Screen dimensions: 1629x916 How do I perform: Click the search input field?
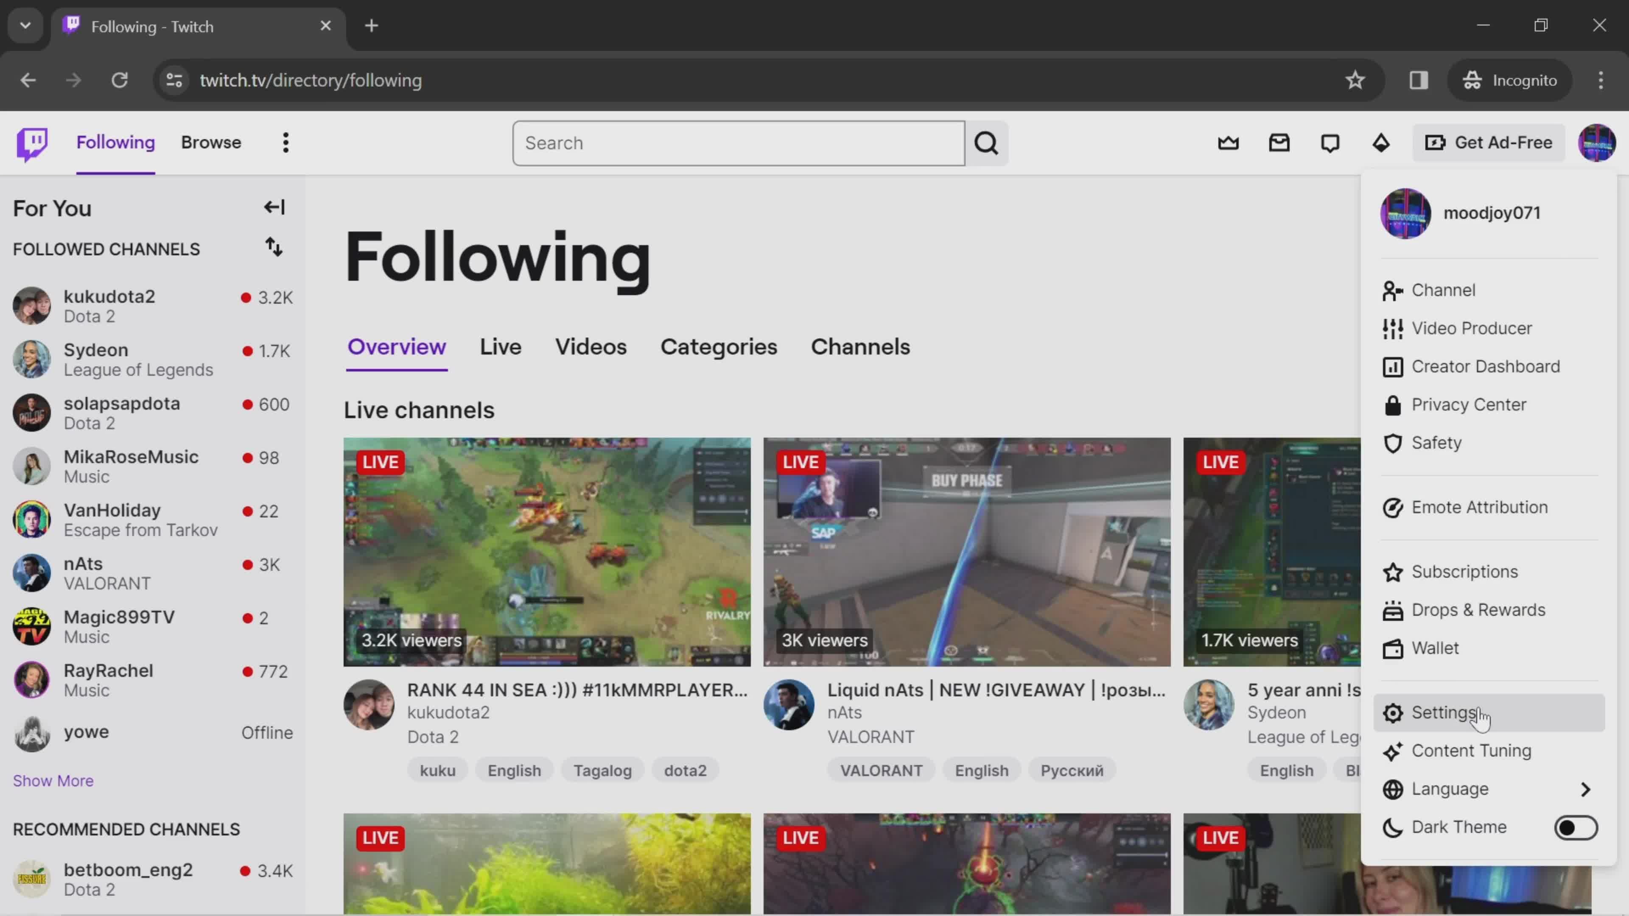point(739,142)
